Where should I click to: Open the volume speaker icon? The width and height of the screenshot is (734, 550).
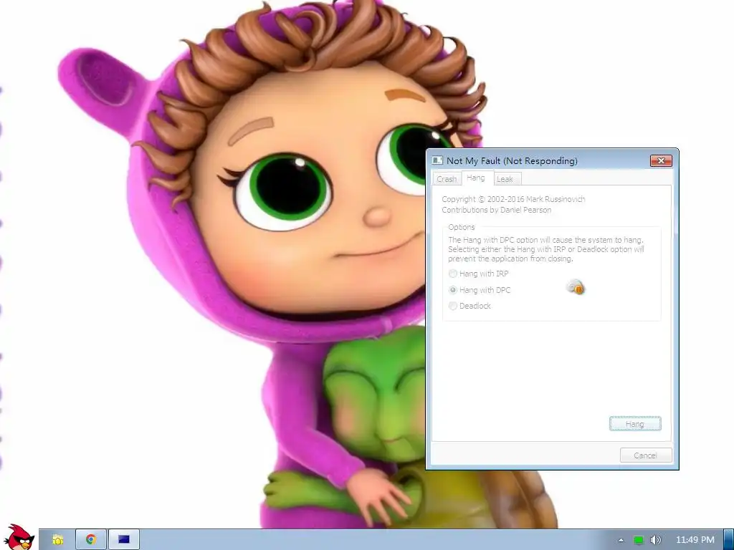click(656, 540)
